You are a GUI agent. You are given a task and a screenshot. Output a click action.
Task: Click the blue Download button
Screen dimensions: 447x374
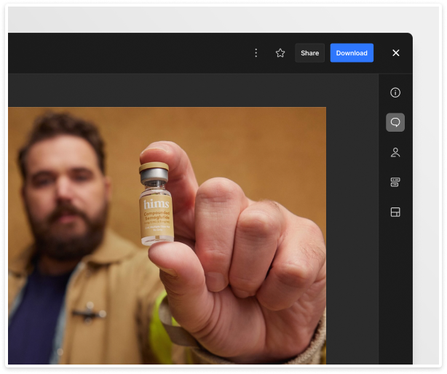[352, 53]
